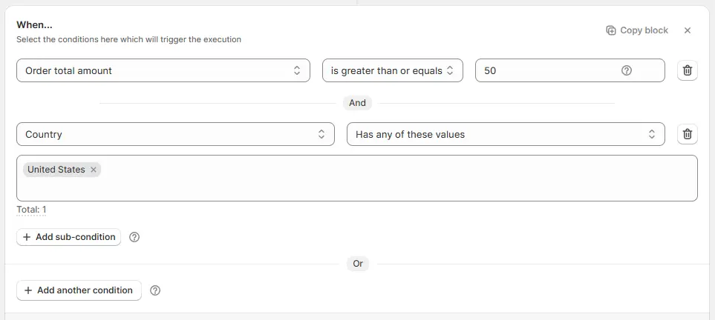Screen dimensions: 715x320
Task: Expand the 'Has any of these values' dropdown
Action: (x=506, y=134)
